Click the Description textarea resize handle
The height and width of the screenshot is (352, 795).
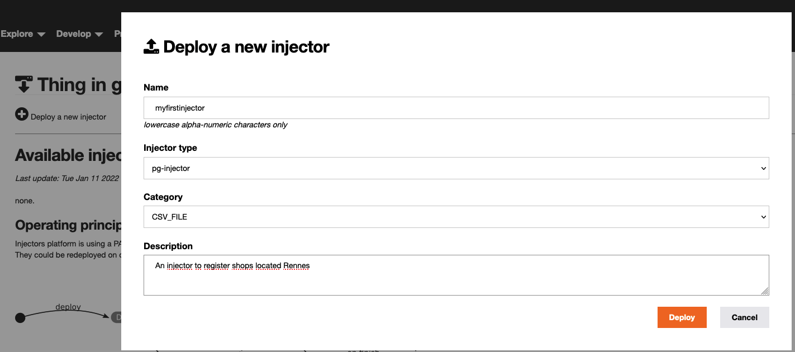tap(765, 291)
